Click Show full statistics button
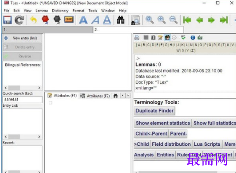This screenshot has height=173, width=236. tap(214, 123)
